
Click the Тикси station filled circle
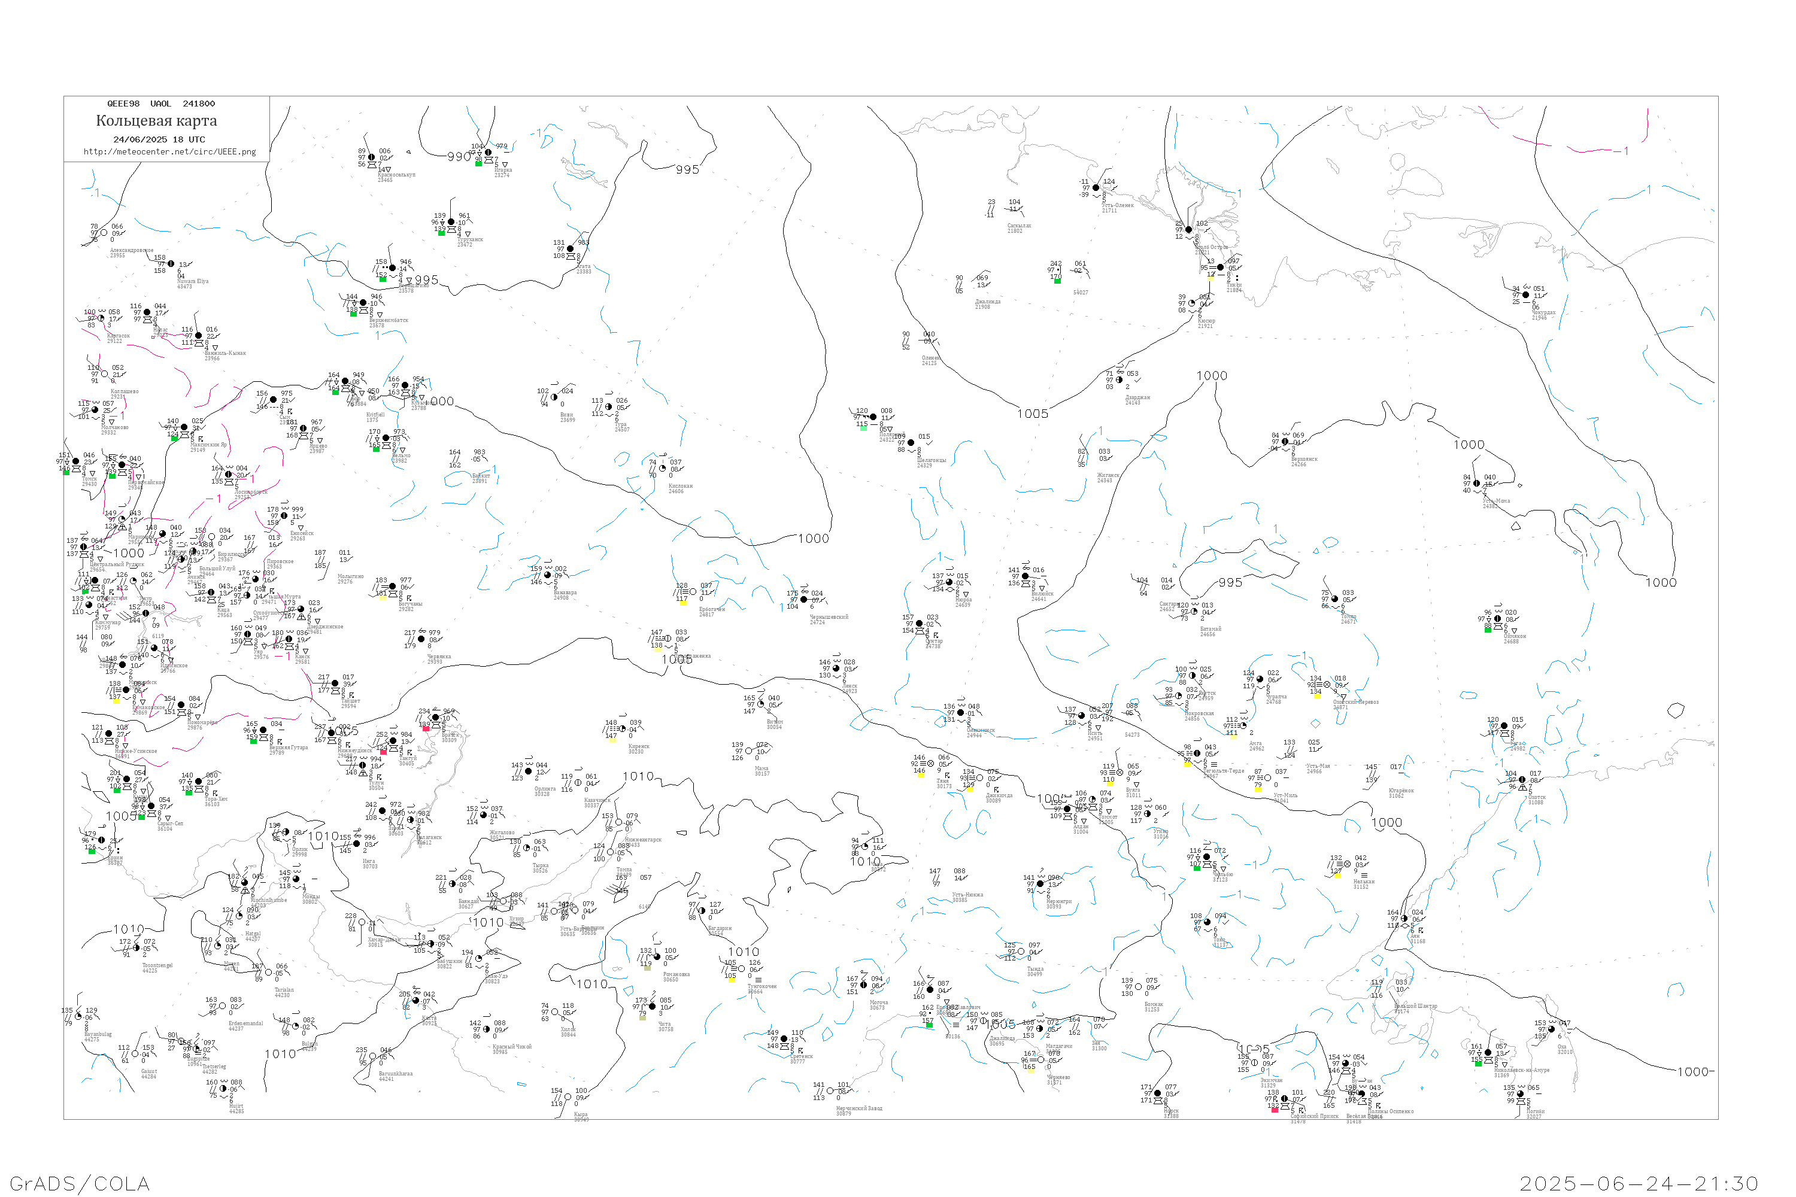click(1220, 268)
